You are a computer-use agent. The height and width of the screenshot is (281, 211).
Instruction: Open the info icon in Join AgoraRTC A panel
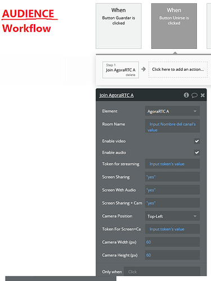pos(186,95)
